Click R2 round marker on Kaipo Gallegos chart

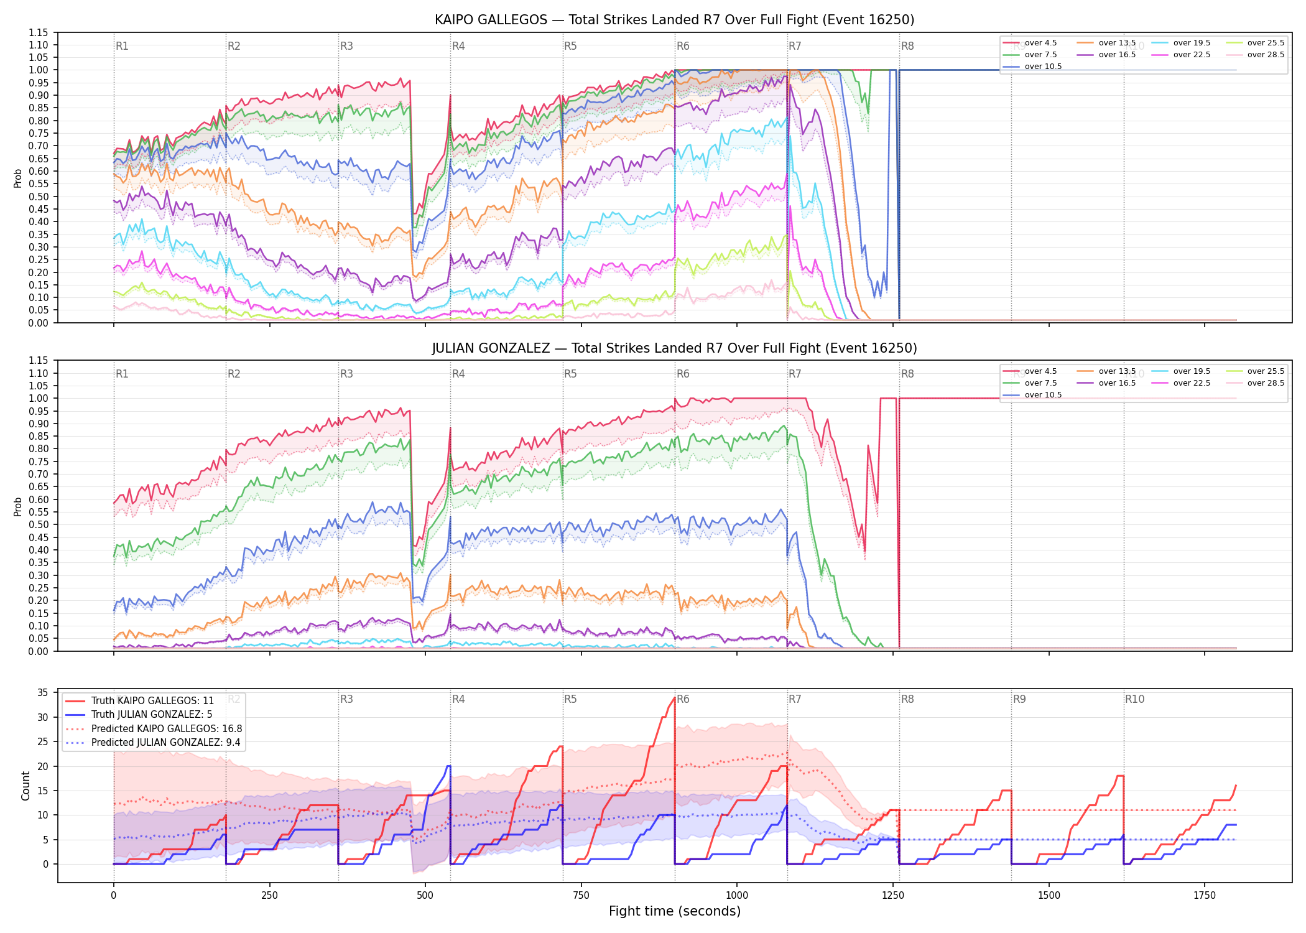(x=234, y=46)
